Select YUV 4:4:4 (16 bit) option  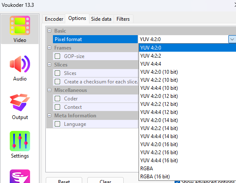click(187, 161)
